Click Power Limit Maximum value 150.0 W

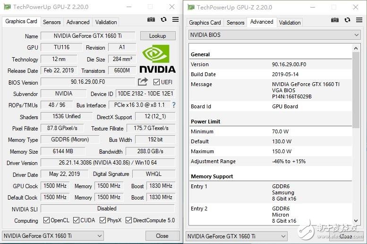(x=282, y=151)
